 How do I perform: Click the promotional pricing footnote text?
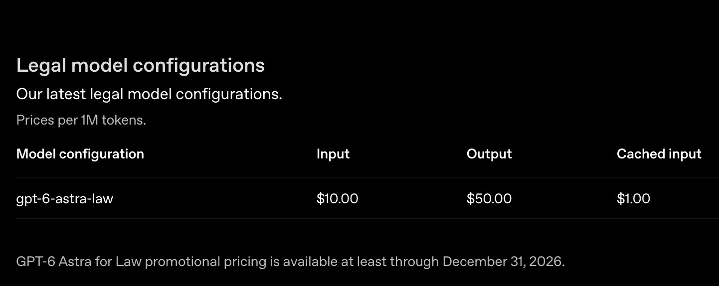tap(291, 262)
